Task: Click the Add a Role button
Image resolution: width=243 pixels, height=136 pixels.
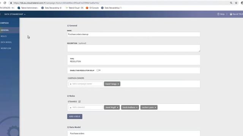Action: pyautogui.click(x=75, y=116)
